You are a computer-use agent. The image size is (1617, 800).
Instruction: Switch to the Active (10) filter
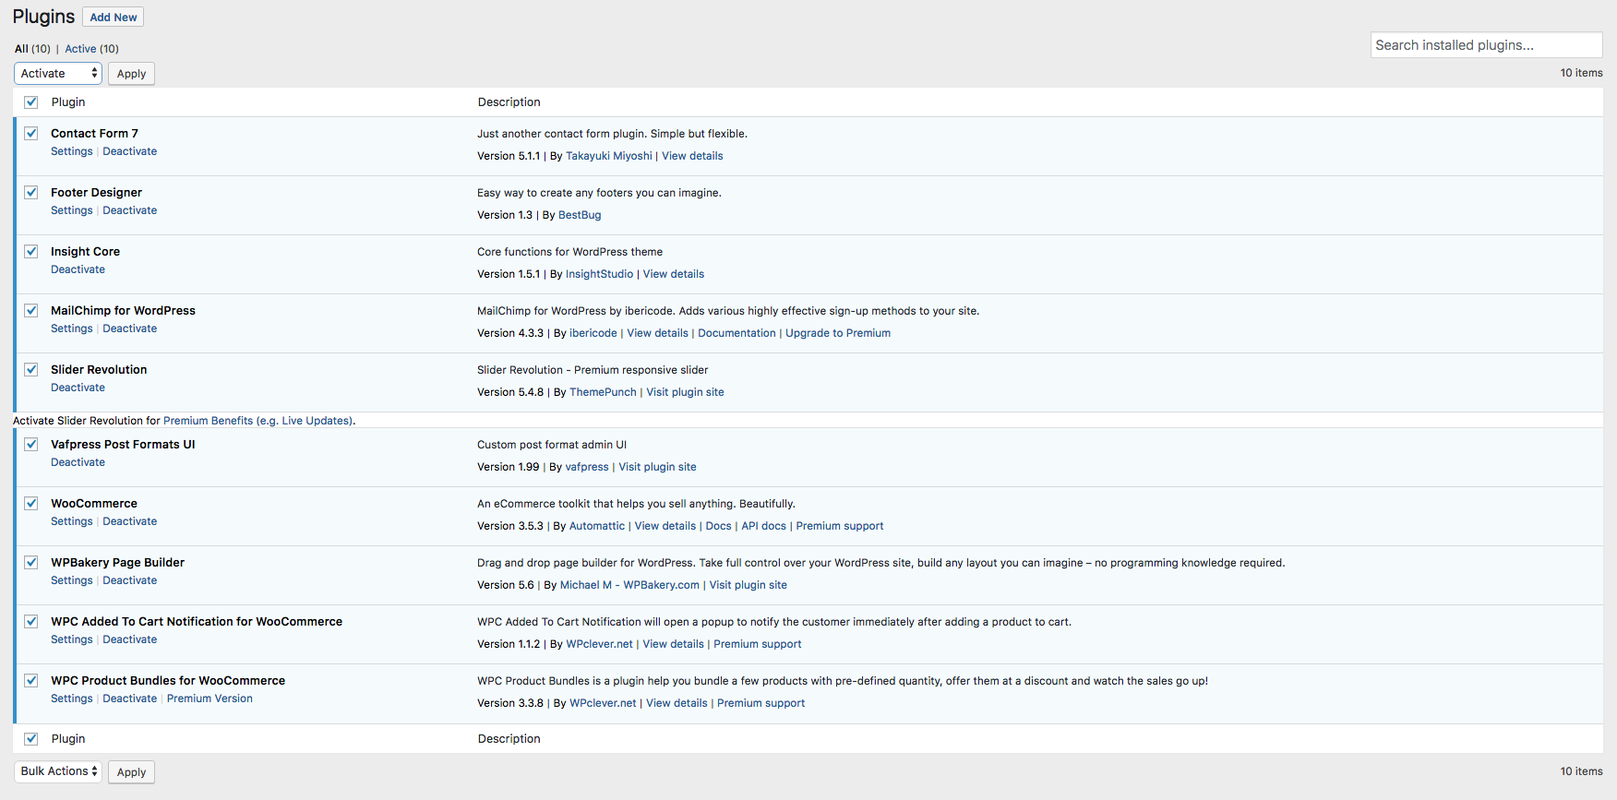click(x=91, y=49)
